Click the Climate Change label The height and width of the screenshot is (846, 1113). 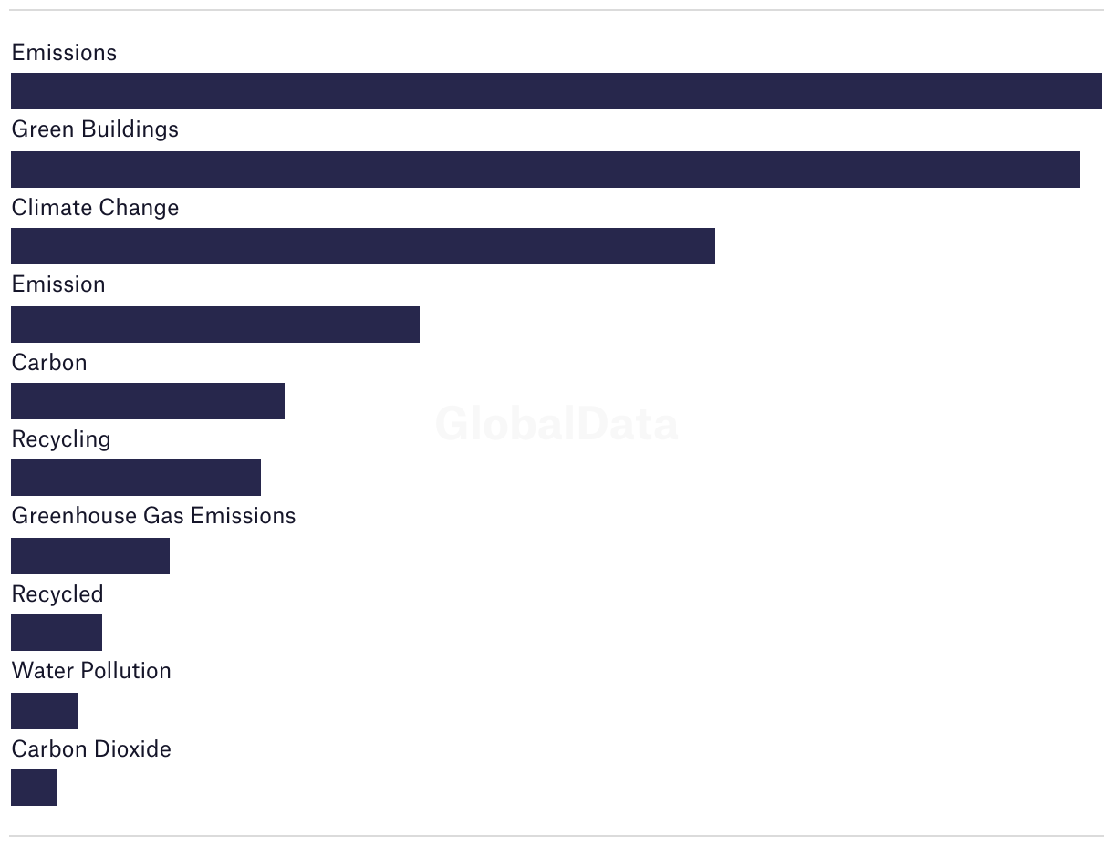[95, 208]
